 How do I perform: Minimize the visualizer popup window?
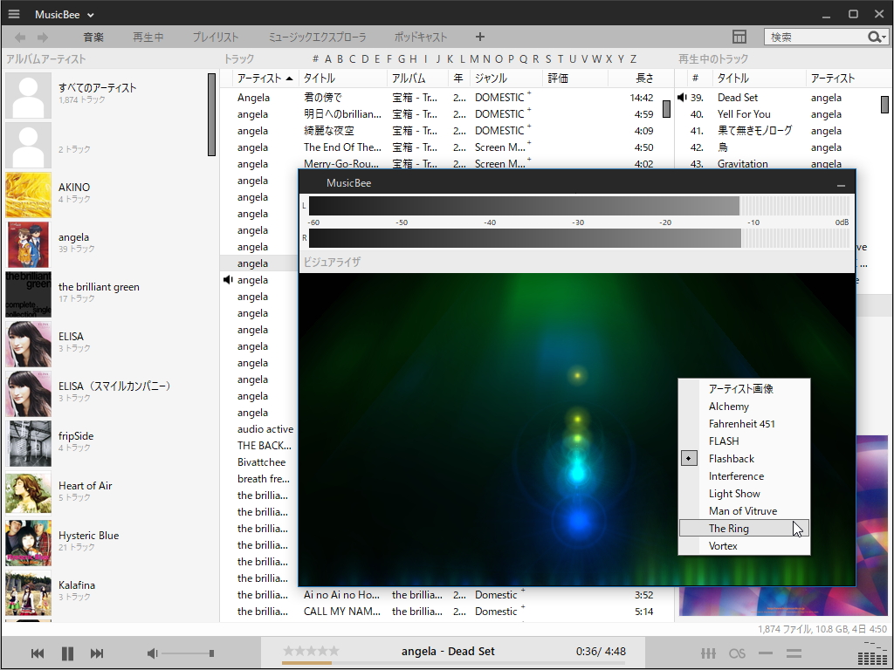[x=841, y=185]
